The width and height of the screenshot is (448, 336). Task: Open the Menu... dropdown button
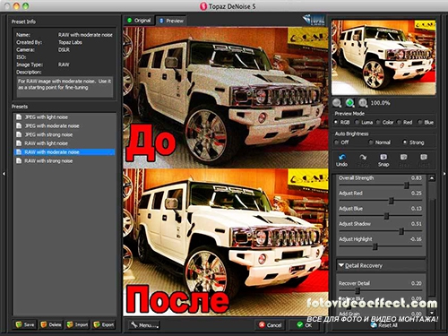tap(143, 325)
